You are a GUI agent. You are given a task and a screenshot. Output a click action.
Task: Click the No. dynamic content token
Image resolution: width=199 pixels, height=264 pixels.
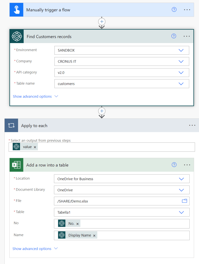click(69, 224)
